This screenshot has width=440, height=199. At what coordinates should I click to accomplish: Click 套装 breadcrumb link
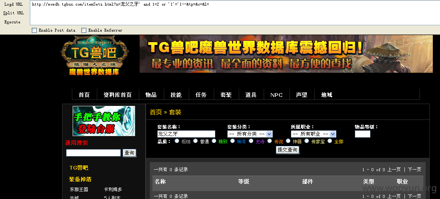(175, 112)
